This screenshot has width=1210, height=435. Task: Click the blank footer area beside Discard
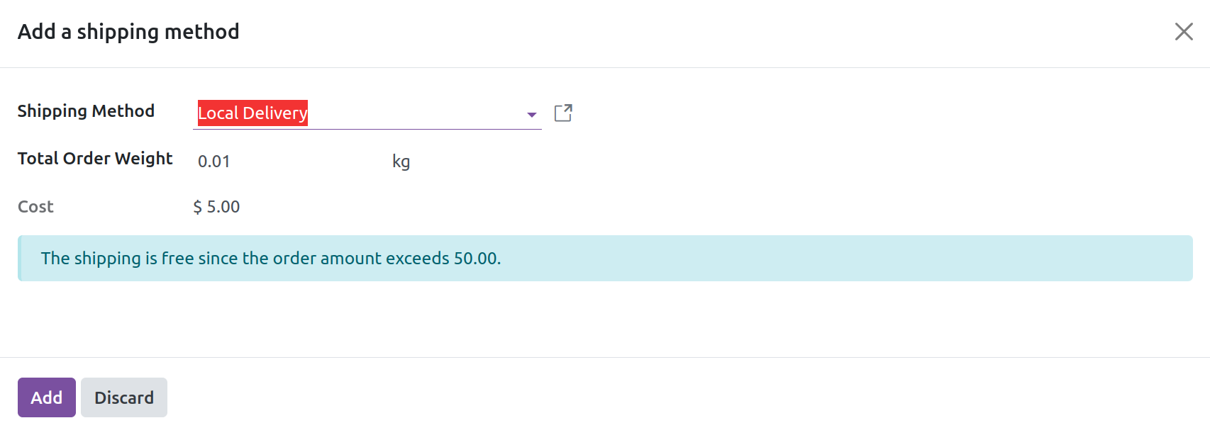tap(638, 397)
